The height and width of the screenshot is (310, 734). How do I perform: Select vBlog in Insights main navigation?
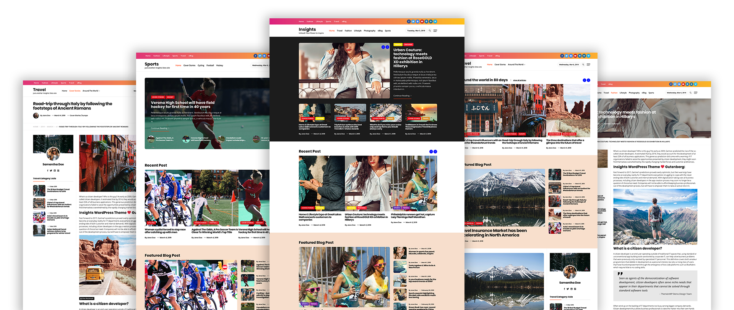[380, 31]
